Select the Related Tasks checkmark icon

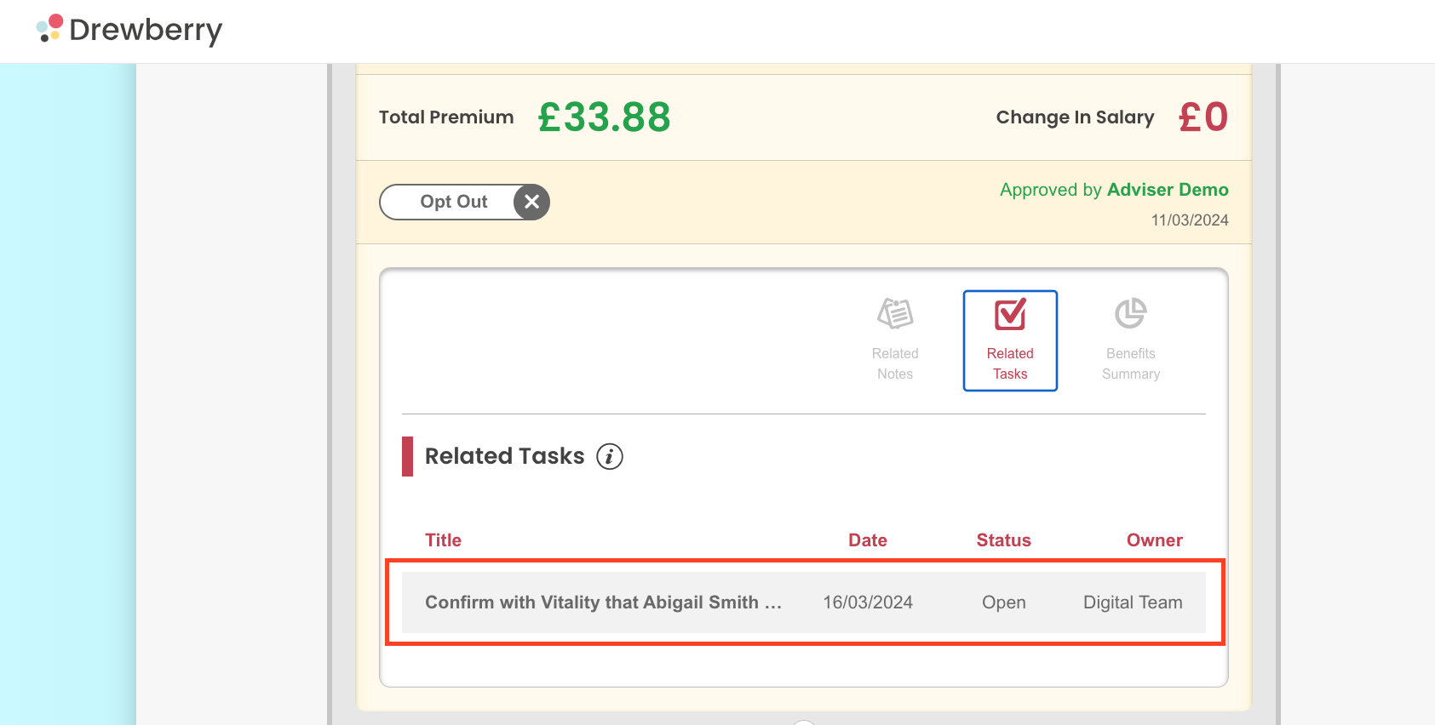1010,314
